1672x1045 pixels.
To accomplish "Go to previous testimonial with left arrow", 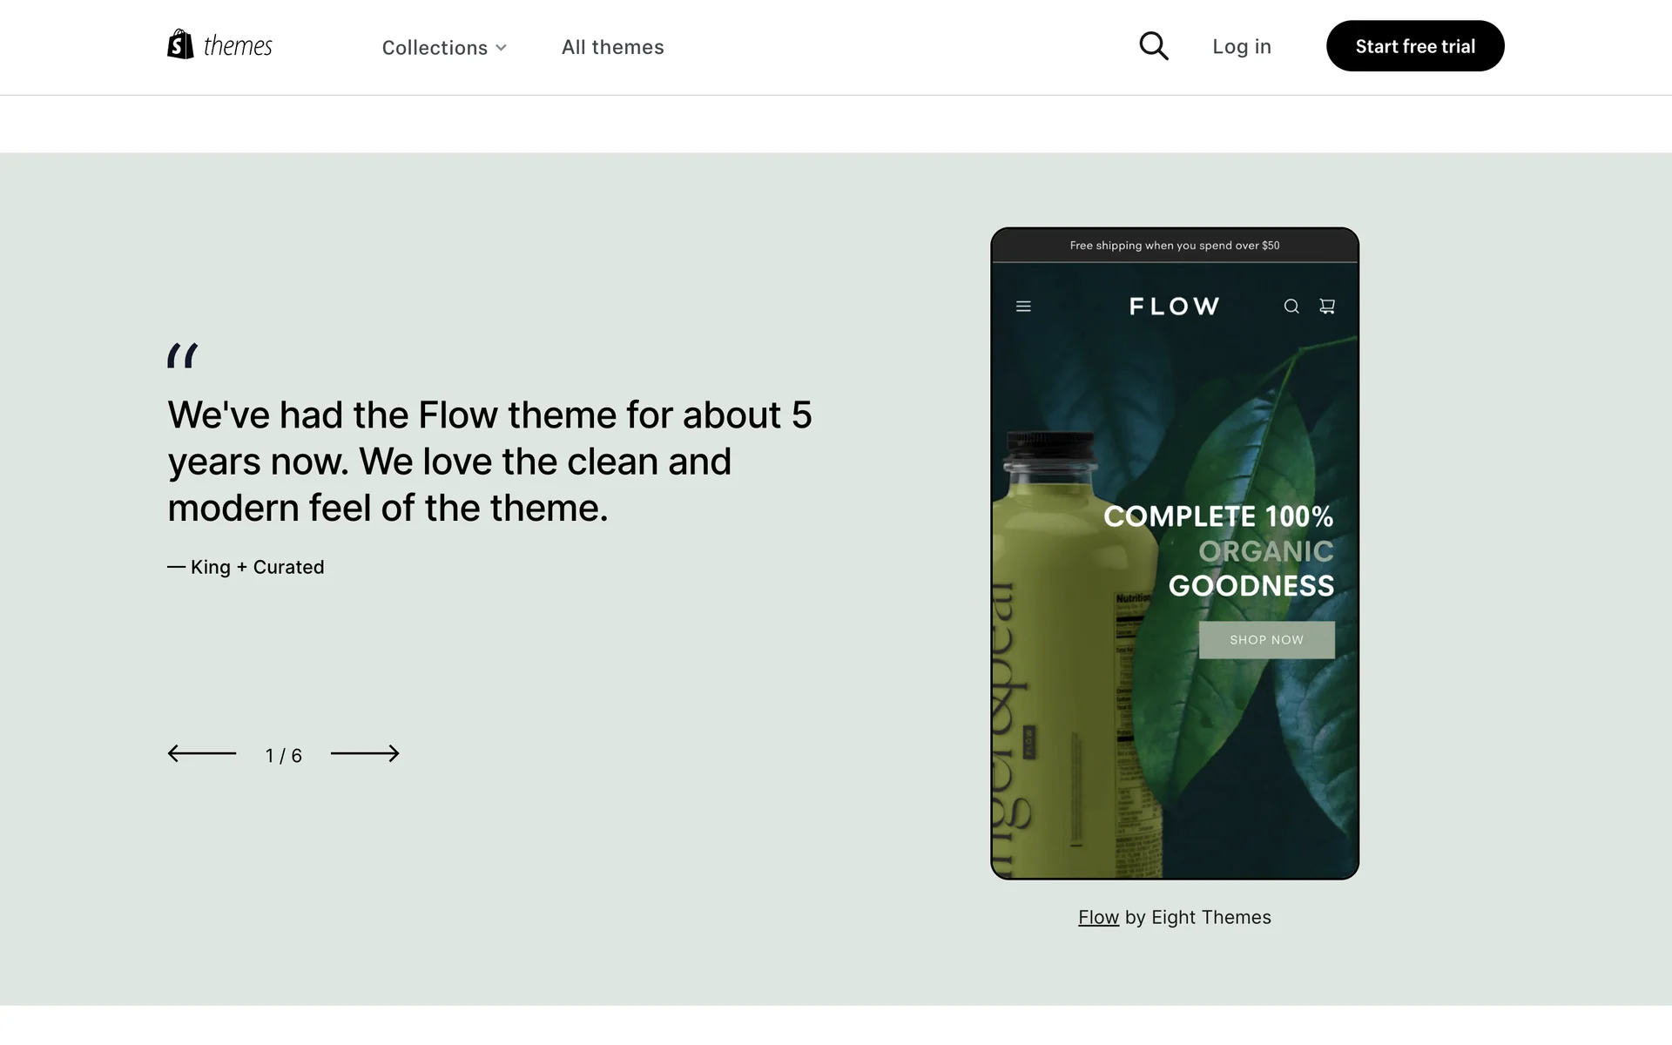I will [202, 753].
